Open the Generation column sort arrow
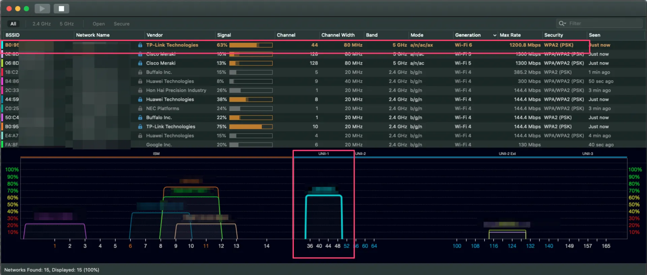 (494, 35)
